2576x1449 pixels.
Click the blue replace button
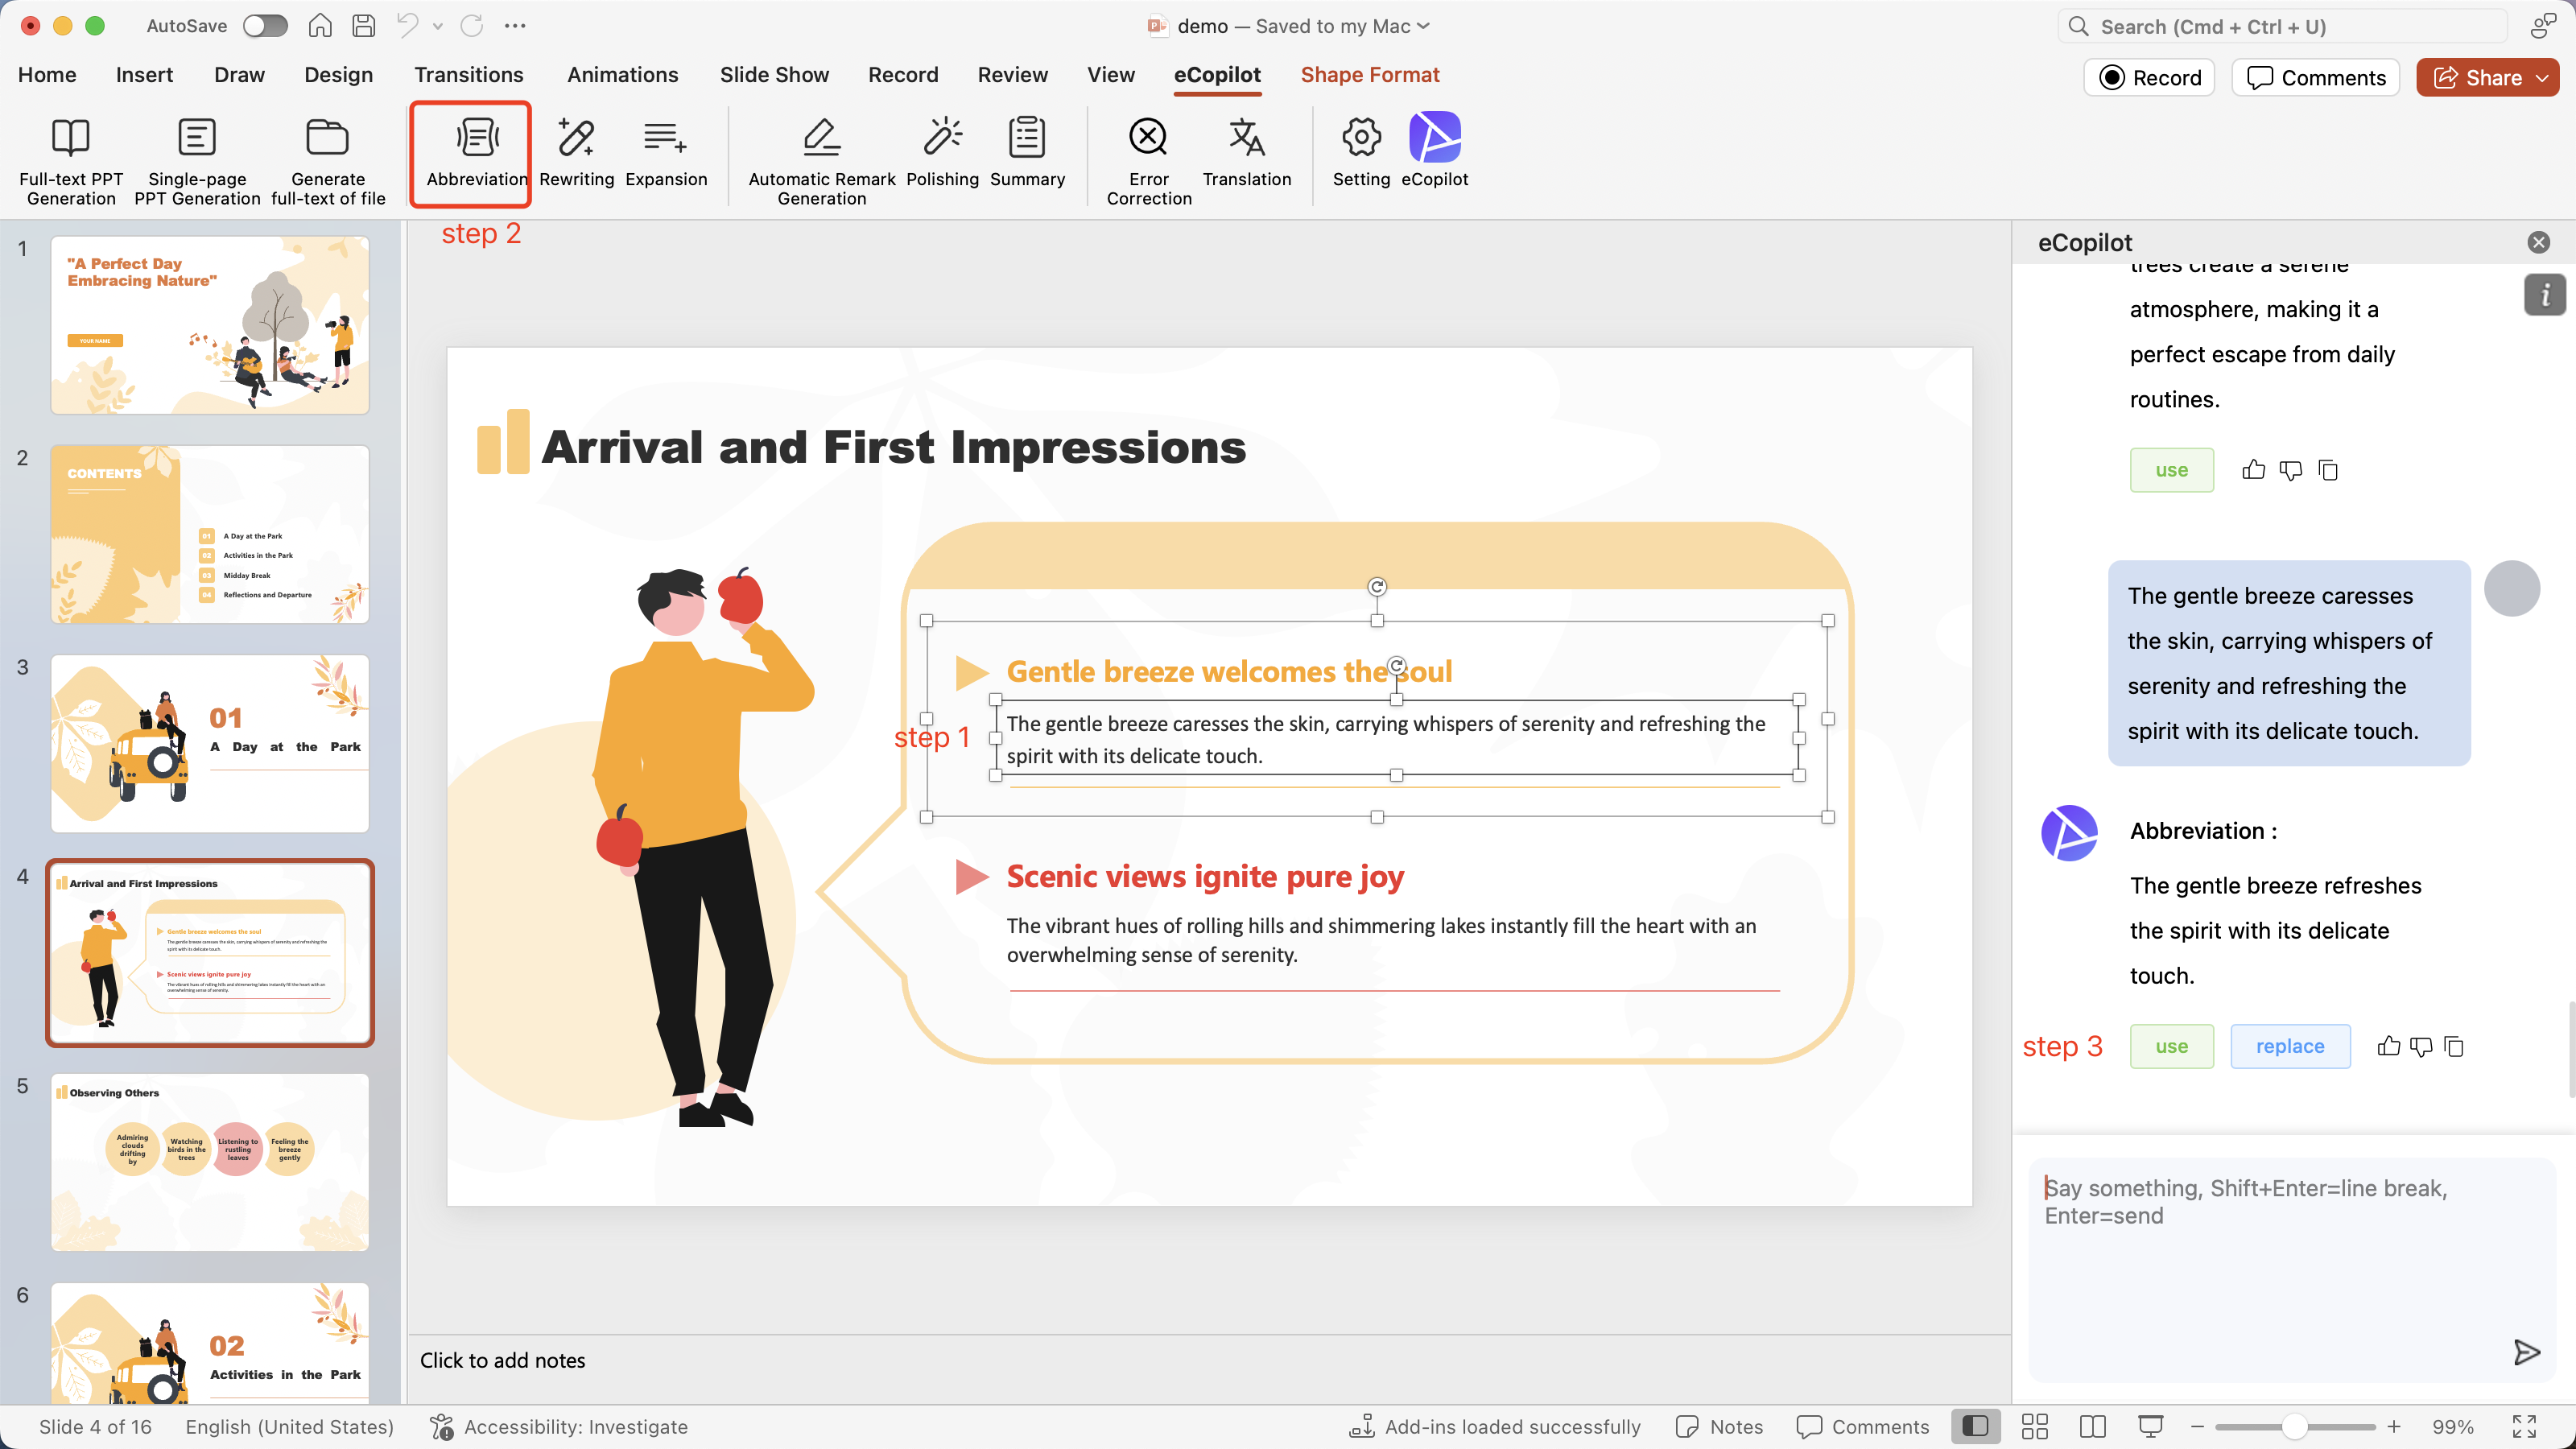coord(2289,1046)
